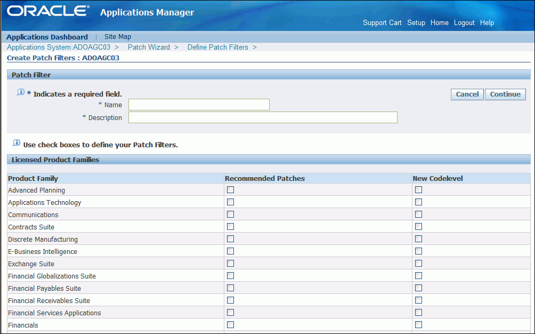This screenshot has width=535, height=334.
Task: Open Help in the header
Action: 487,23
